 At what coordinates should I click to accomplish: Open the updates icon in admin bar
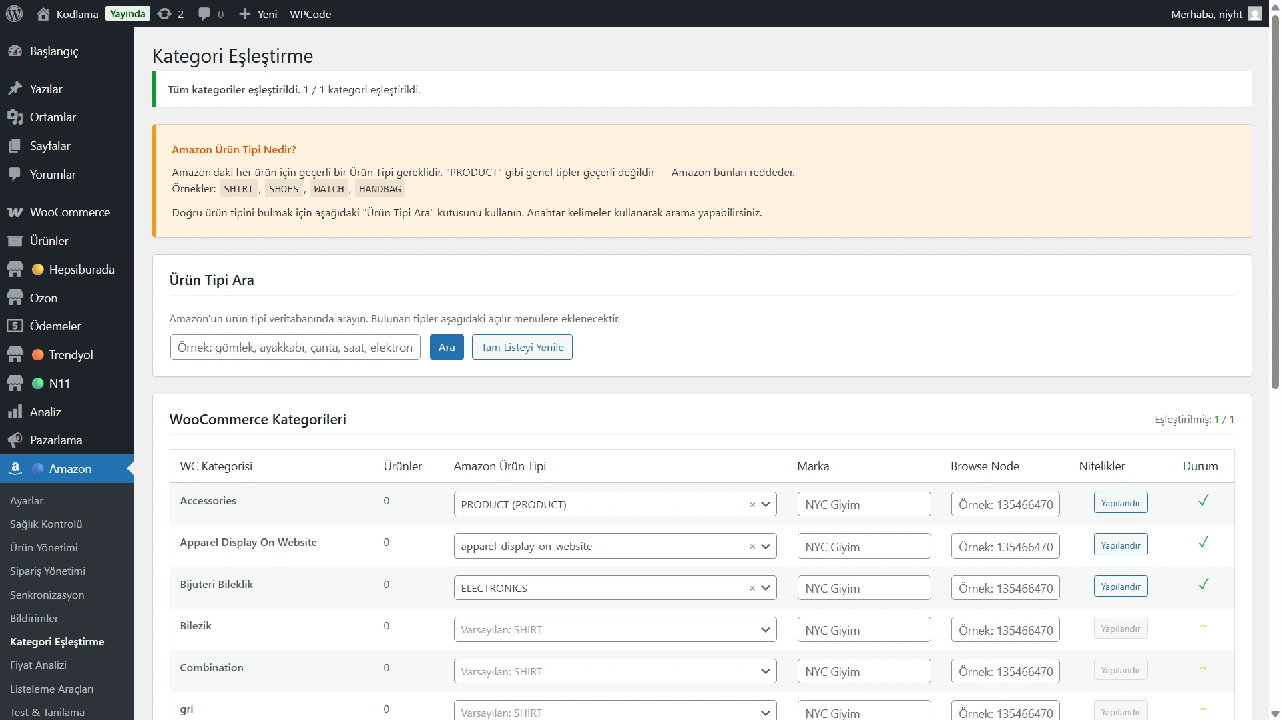pyautogui.click(x=164, y=14)
